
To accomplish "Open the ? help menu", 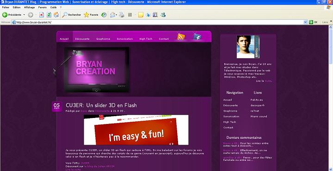I will click(61, 7).
